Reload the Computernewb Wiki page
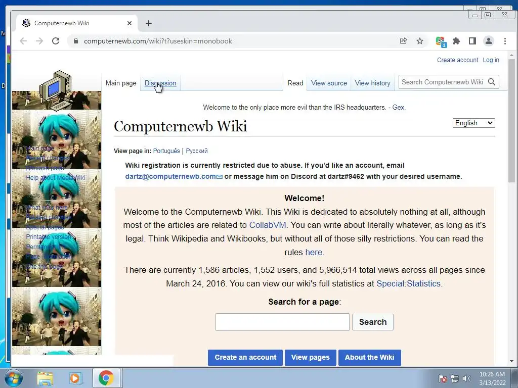Image resolution: width=518 pixels, height=388 pixels. [x=56, y=41]
